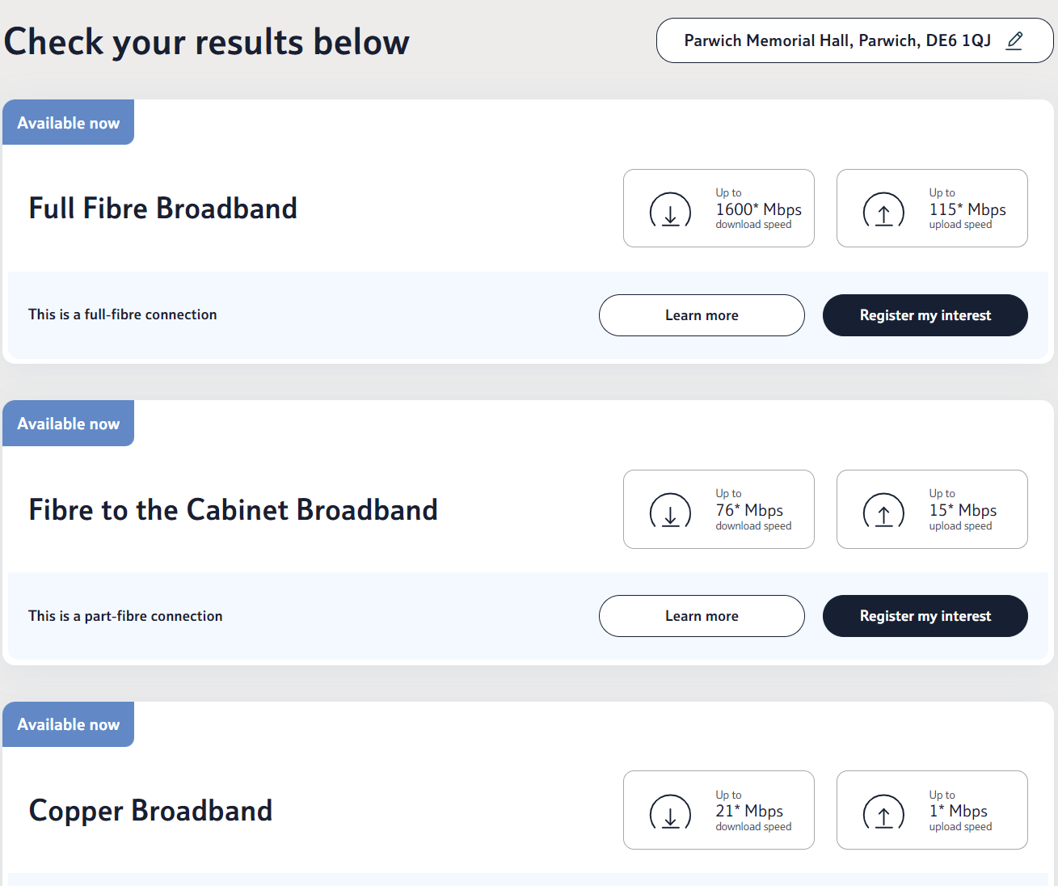Click Register my interest under part-fibre connection
1058x886 pixels.
pos(925,616)
